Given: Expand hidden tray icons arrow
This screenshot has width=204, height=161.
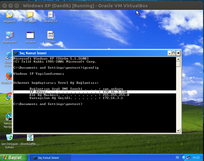Looking at the screenshot, I should coord(184,158).
